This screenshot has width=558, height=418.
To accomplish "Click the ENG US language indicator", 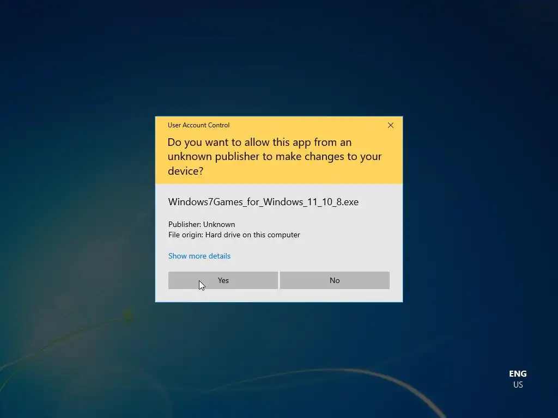I will pyautogui.click(x=518, y=379).
